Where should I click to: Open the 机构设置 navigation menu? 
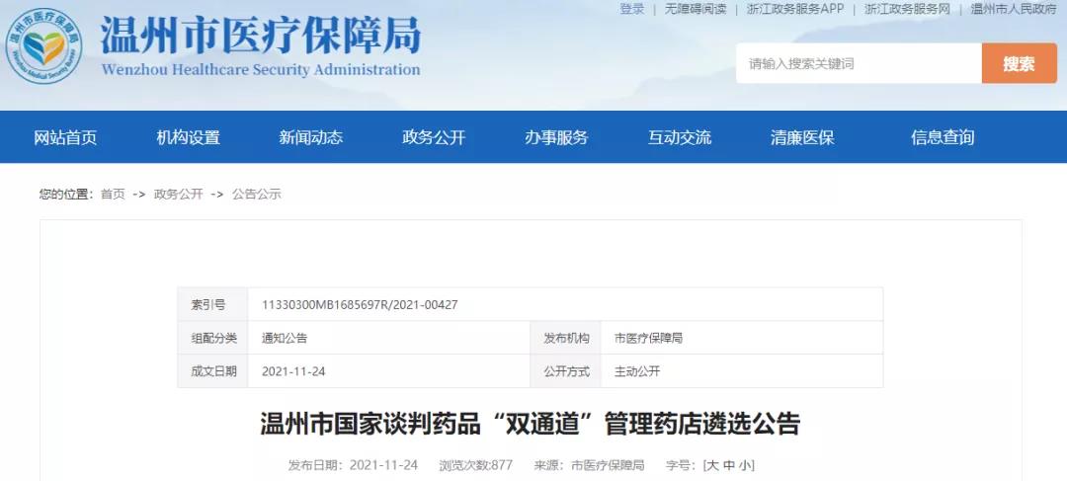[188, 137]
